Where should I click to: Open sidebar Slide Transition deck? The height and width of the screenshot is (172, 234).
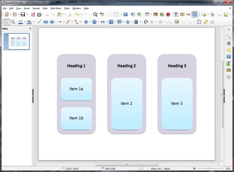tap(229, 43)
